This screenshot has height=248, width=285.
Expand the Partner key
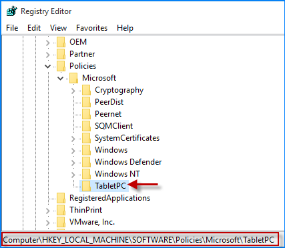48,54
